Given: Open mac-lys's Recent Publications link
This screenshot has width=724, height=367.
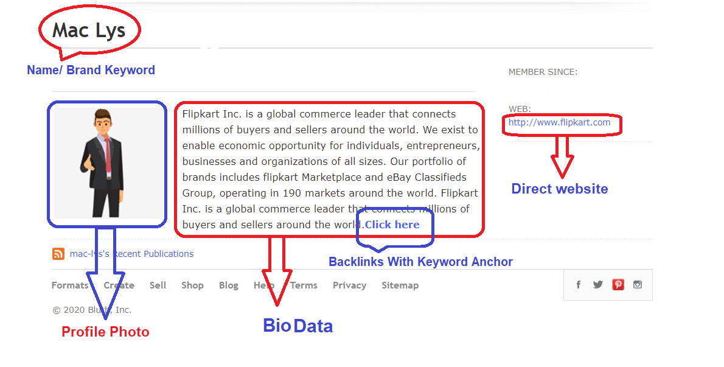Looking at the screenshot, I should [x=131, y=254].
